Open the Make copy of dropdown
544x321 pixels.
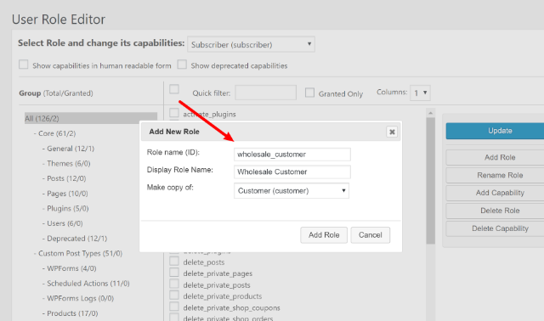tap(292, 191)
